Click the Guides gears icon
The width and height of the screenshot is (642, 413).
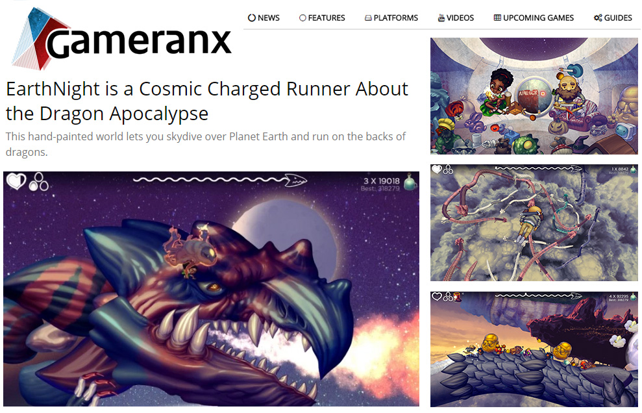point(598,18)
